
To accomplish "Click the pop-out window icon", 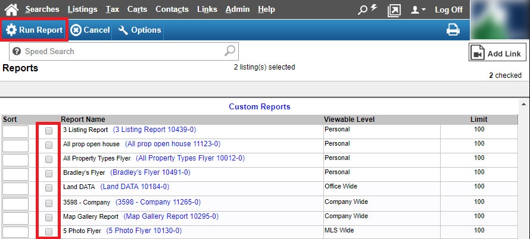I will tap(394, 10).
